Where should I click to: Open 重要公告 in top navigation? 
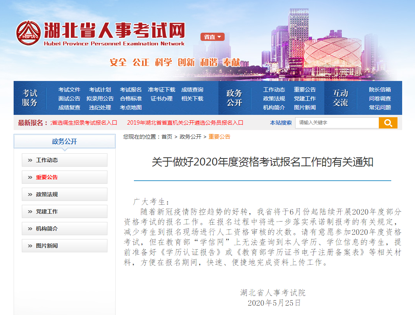tap(305, 90)
